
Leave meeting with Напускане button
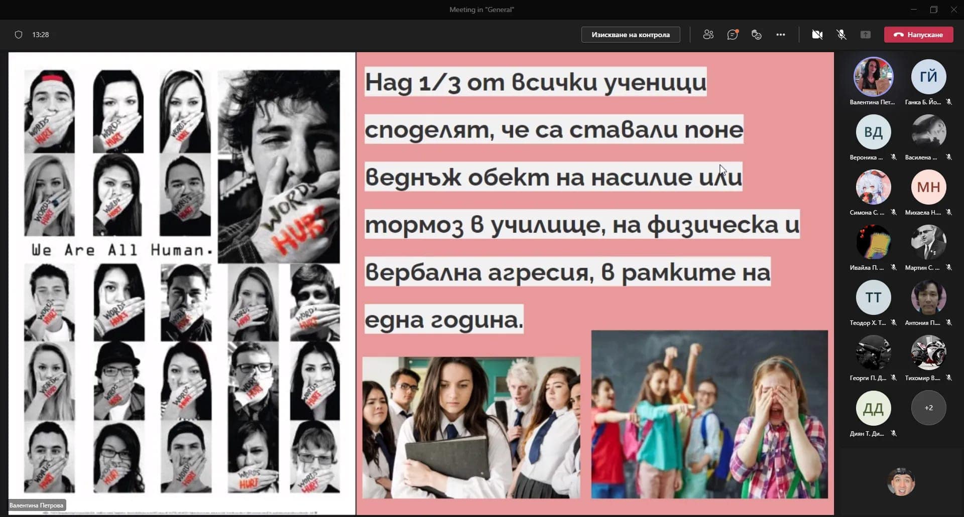click(918, 35)
